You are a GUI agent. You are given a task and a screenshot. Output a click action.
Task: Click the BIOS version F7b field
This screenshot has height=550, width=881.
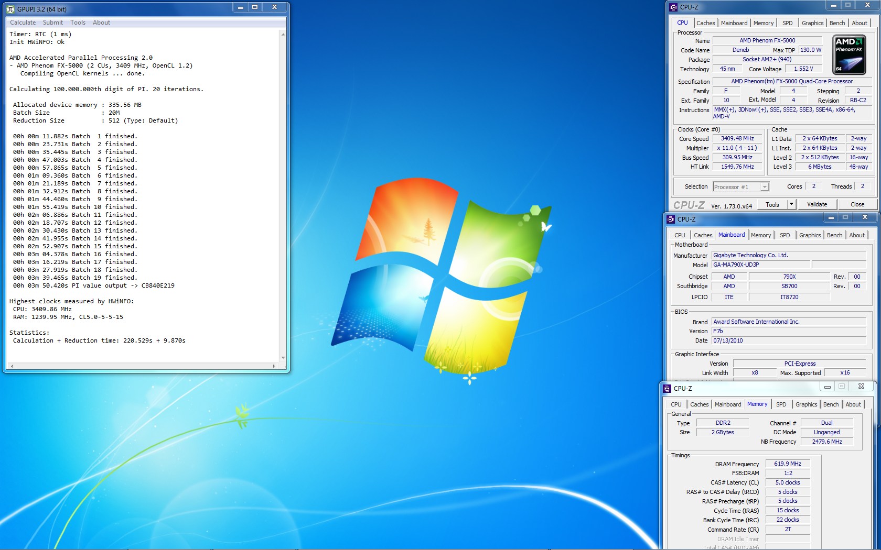coord(789,332)
